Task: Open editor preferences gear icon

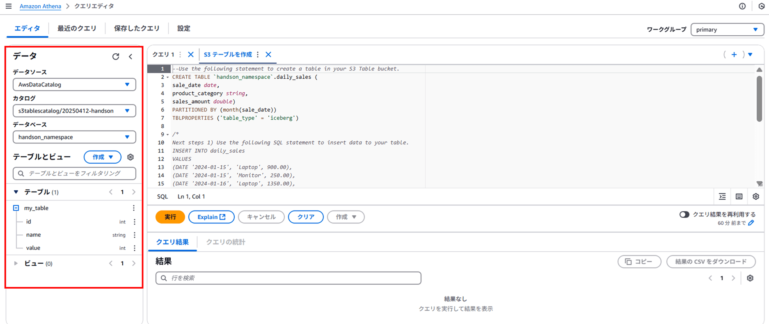Action: click(756, 196)
